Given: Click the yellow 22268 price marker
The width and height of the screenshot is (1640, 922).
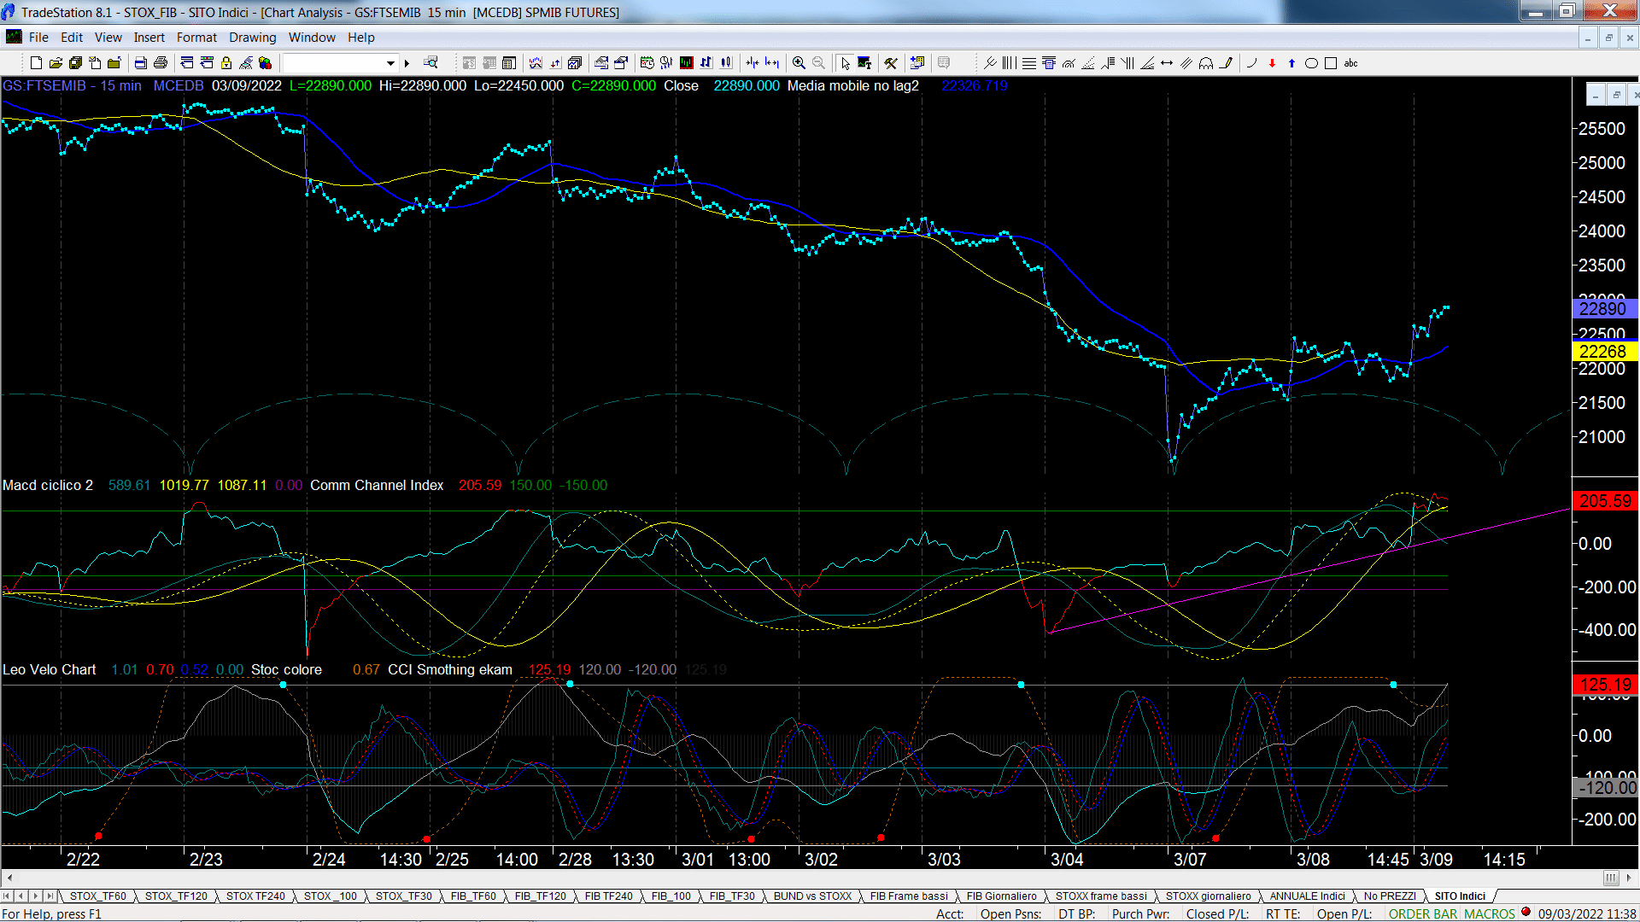Looking at the screenshot, I should point(1604,352).
